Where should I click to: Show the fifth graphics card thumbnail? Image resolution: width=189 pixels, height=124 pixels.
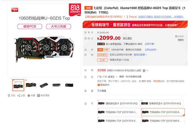[69, 85]
